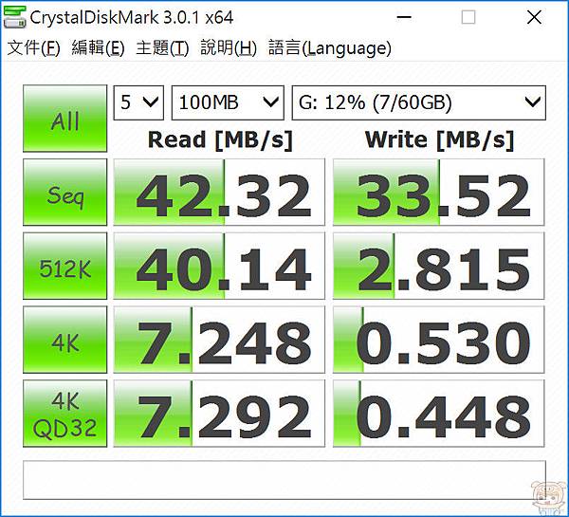Open the 說明(H) menu
This screenshot has height=517, width=569.
[x=229, y=47]
